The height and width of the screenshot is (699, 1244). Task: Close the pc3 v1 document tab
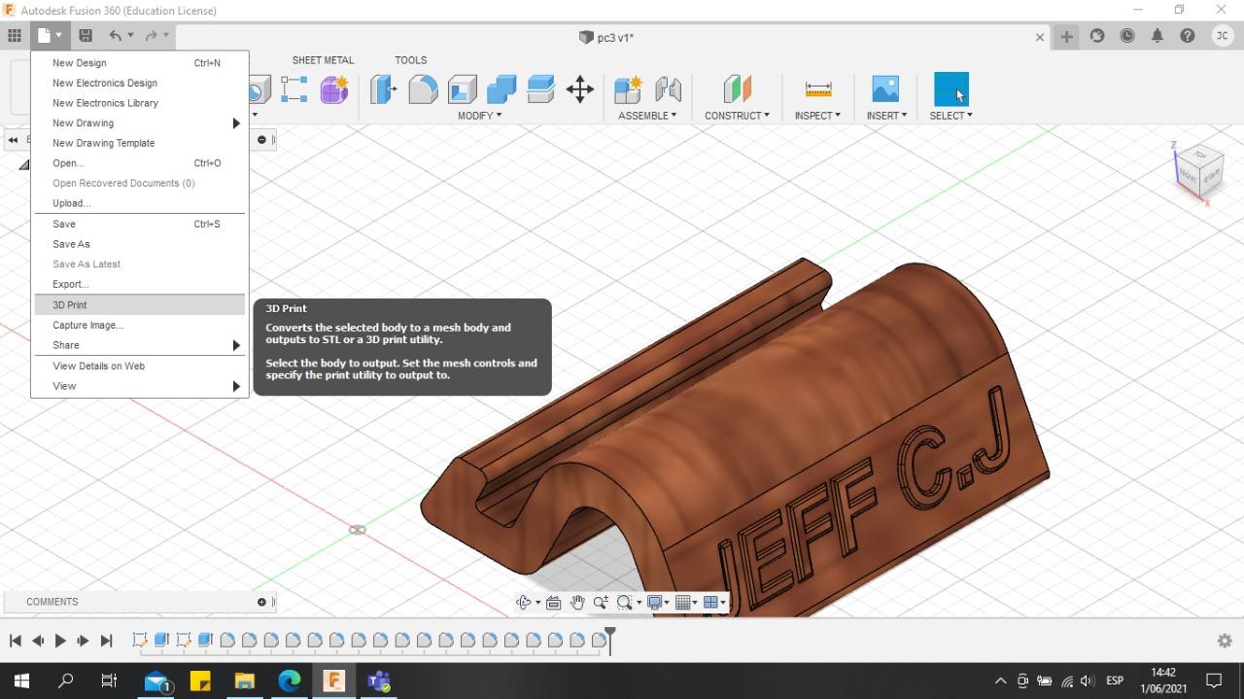pyautogui.click(x=1040, y=37)
